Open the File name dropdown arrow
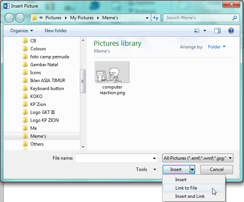The width and height of the screenshot is (244, 202). tap(154, 158)
